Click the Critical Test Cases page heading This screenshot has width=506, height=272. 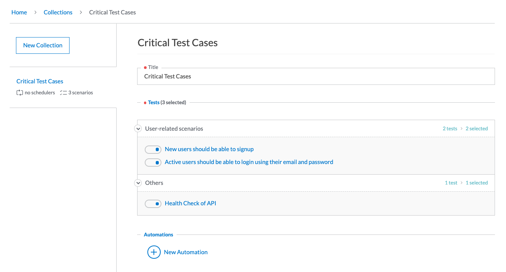[178, 42]
